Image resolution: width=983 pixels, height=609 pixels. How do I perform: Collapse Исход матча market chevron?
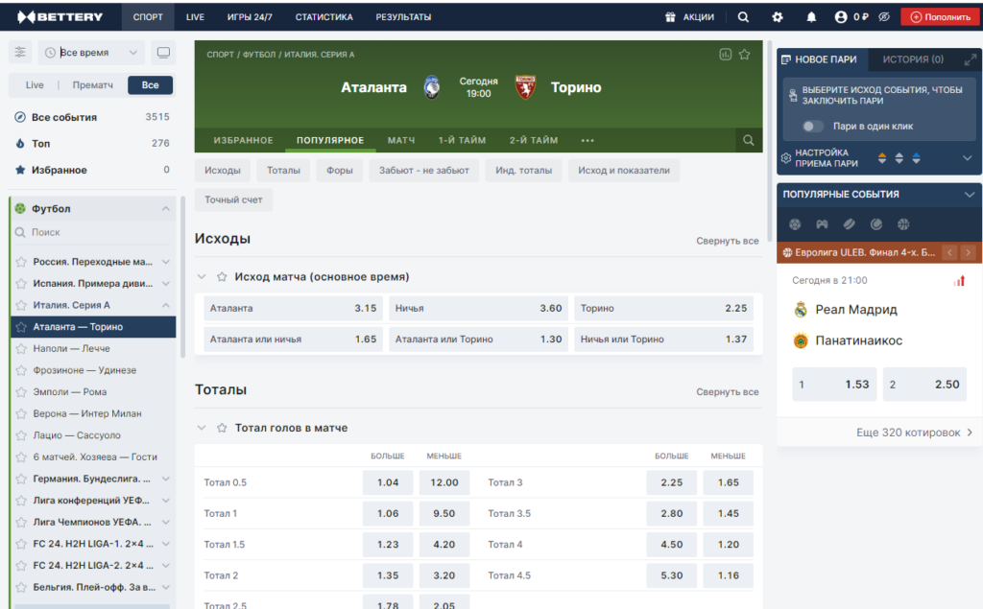202,276
